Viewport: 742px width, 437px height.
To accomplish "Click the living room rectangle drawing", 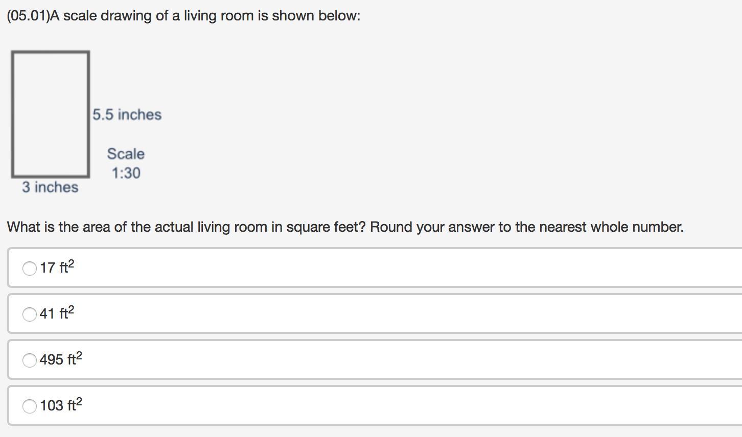I will (x=51, y=114).
